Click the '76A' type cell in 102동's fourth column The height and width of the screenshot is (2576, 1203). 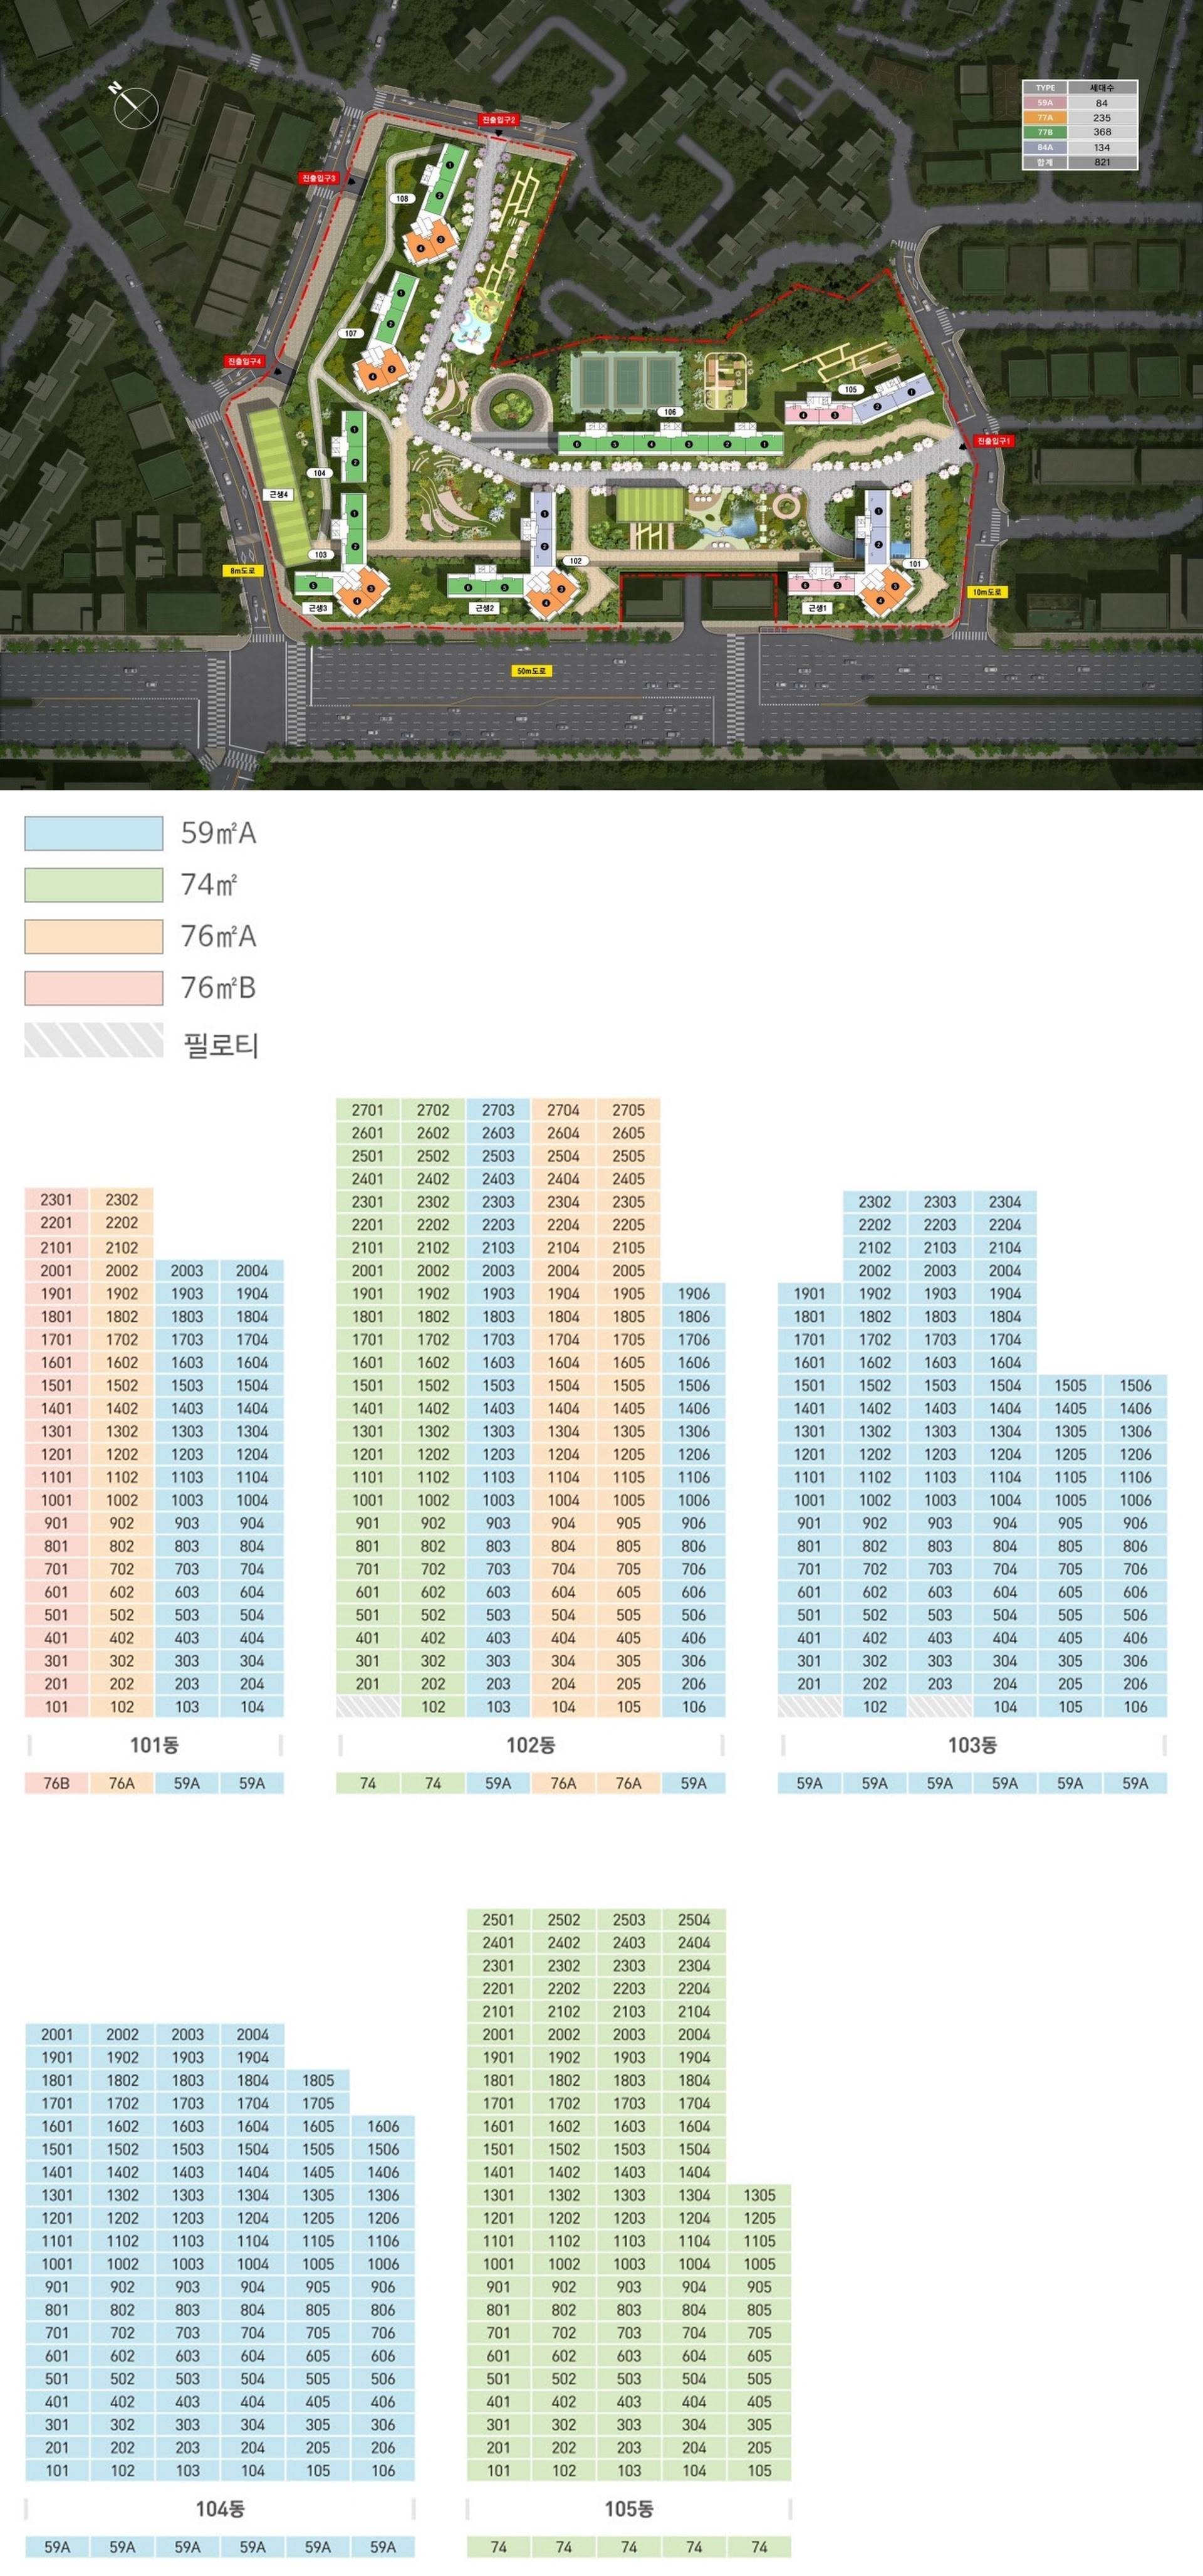tap(563, 1783)
